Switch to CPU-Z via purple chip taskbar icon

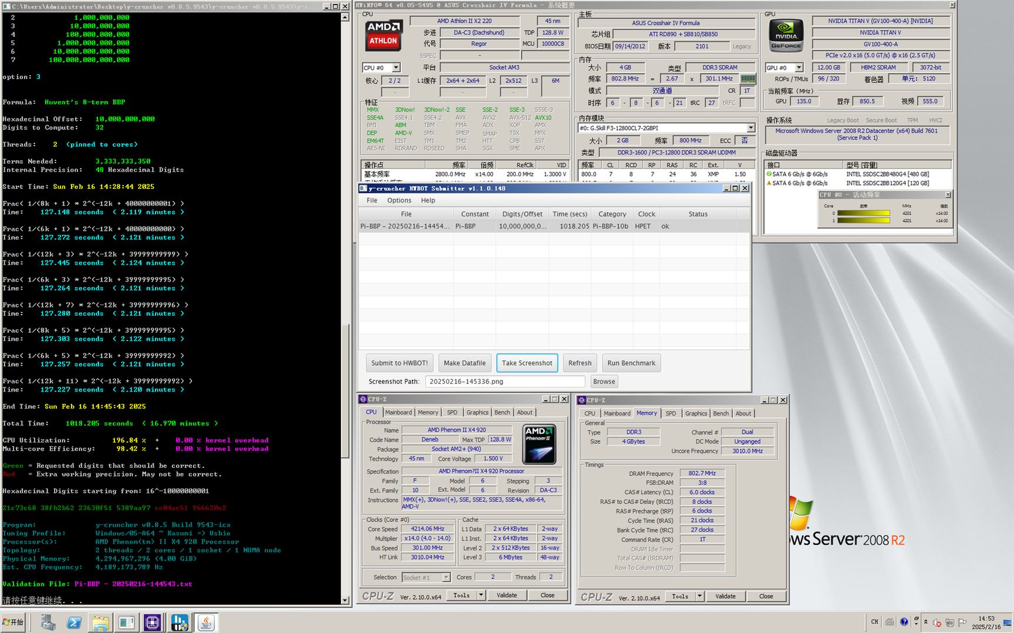point(153,622)
